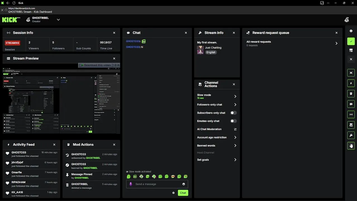Click GHOSTO33 unbanned entry in Mod Actions
Viewport: 357px width, 201px height.
[91, 156]
